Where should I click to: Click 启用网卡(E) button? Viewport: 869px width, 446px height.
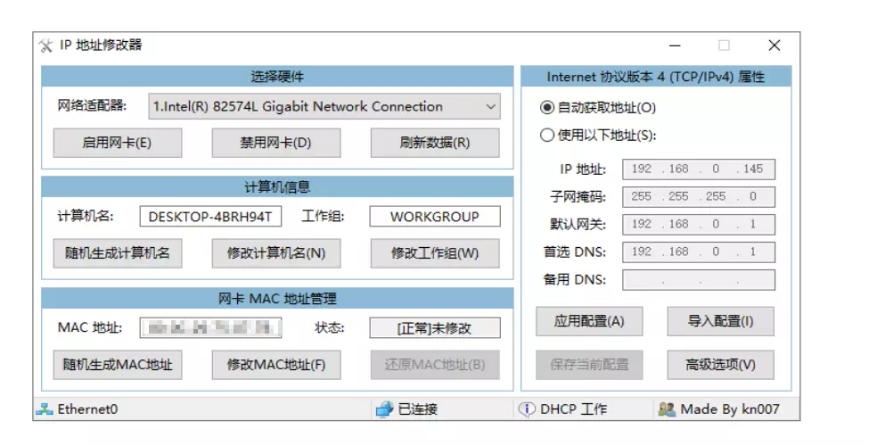(118, 143)
